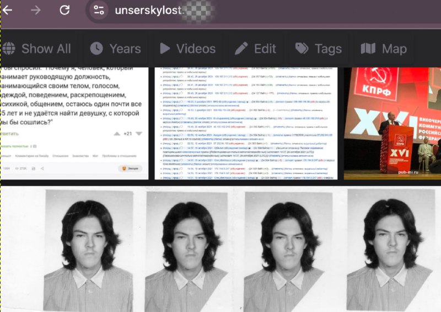Choose the Edit pencil menu item

point(255,49)
